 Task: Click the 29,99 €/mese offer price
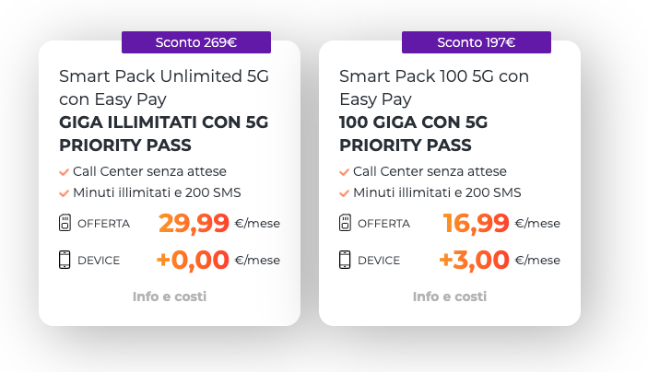pos(219,223)
